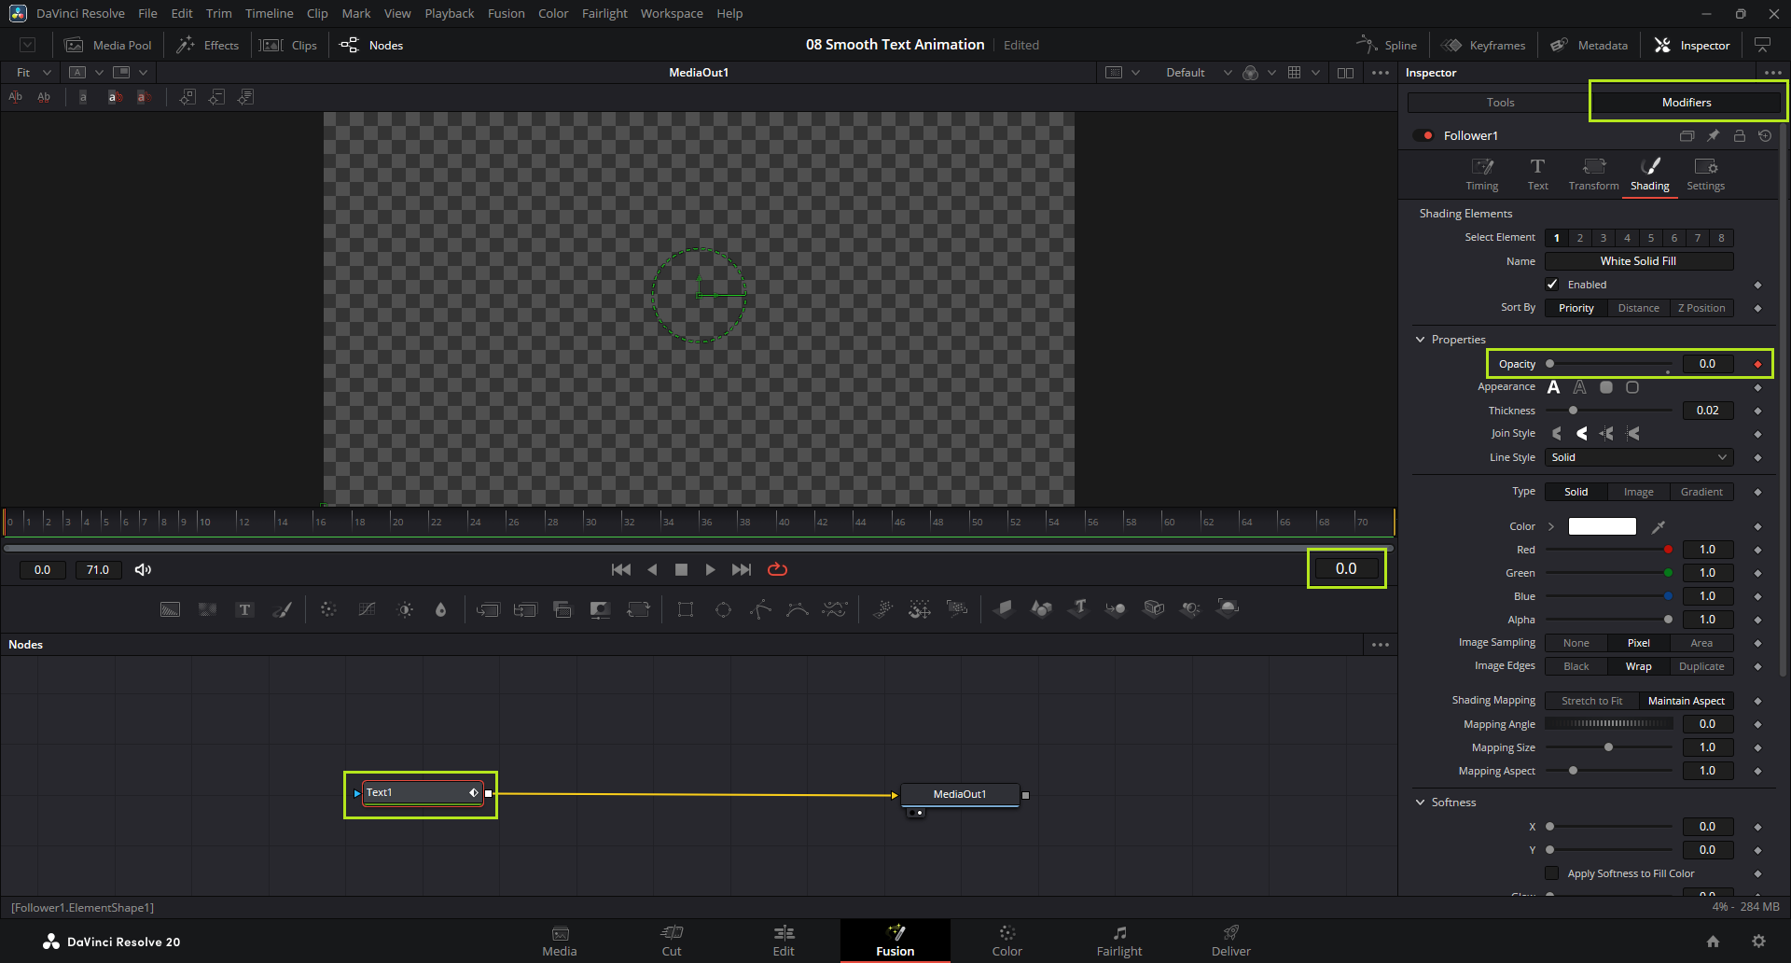
Task: Select the MediaOut1 node
Action: coord(959,794)
